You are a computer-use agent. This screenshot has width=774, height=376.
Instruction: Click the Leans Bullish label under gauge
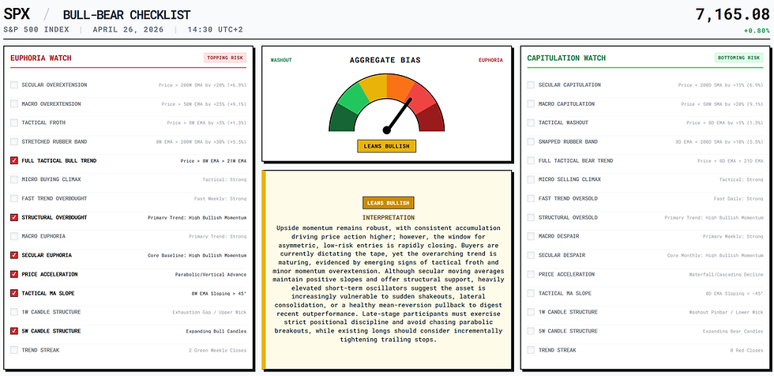pyautogui.click(x=386, y=146)
